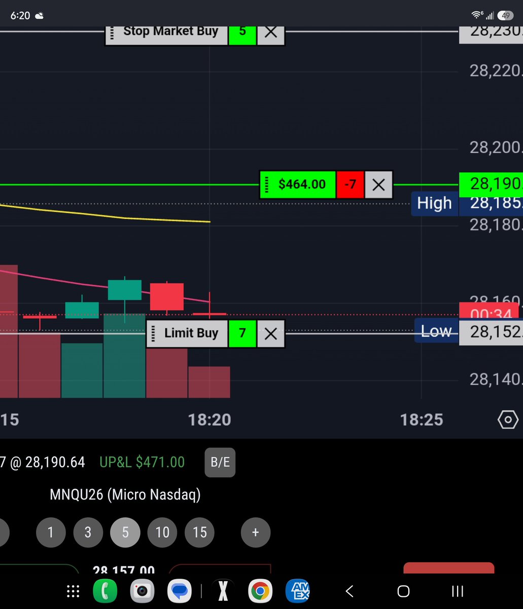This screenshot has width=523, height=609.
Task: Select quantity preset 1
Action: (50, 532)
